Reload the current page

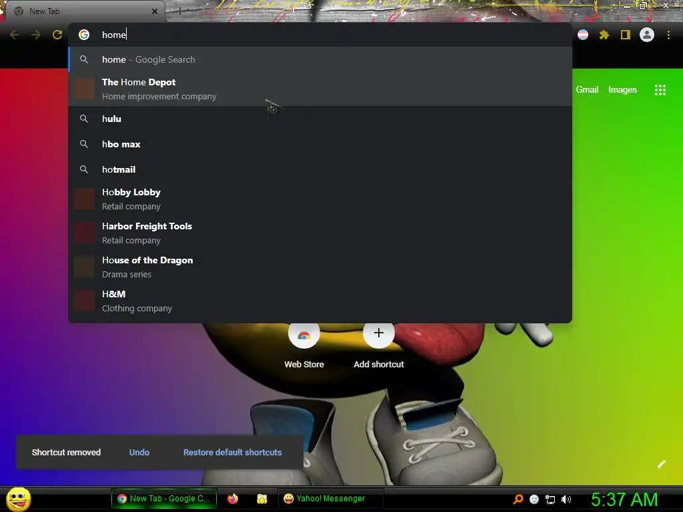[57, 35]
